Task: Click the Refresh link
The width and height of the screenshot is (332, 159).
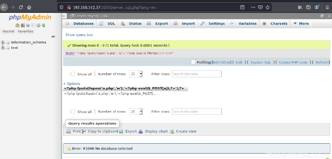Action: (322, 62)
